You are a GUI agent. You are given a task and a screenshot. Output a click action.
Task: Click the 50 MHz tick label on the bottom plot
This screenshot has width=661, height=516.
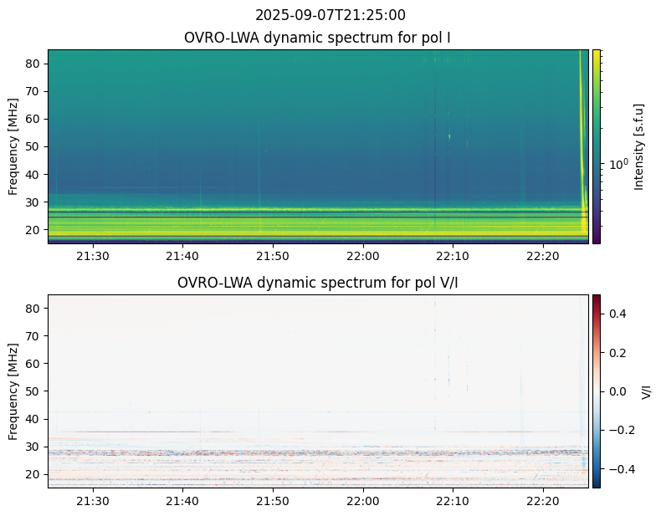point(33,391)
